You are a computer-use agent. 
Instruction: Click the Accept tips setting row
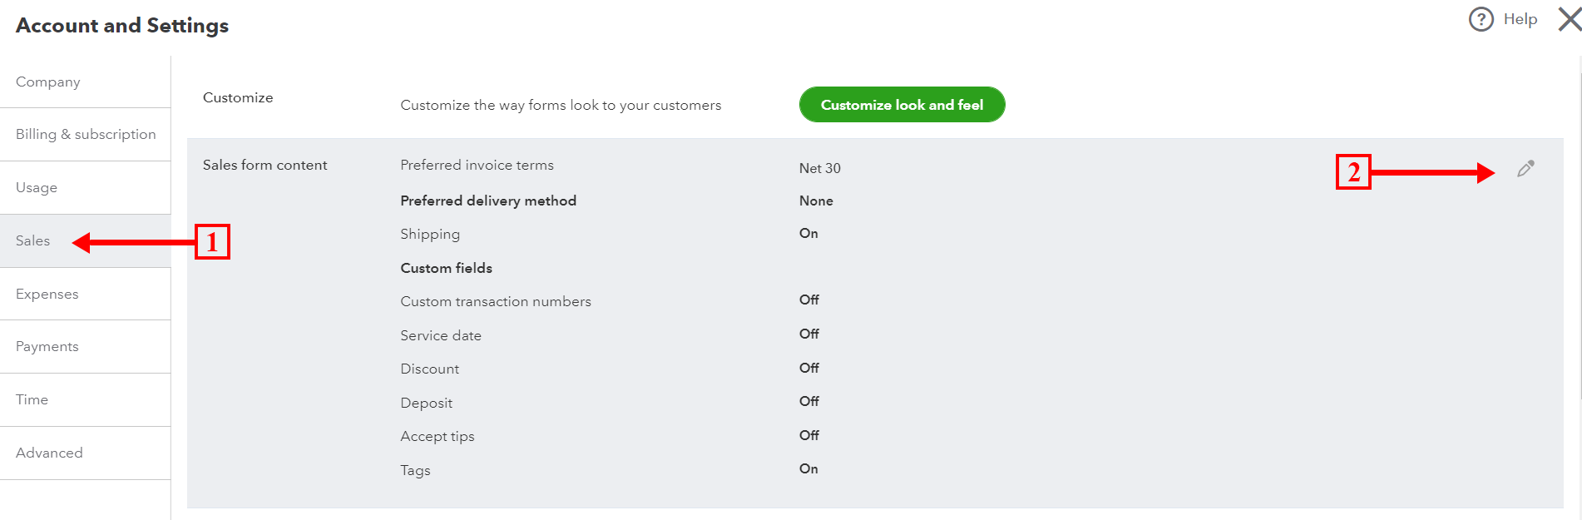click(438, 436)
